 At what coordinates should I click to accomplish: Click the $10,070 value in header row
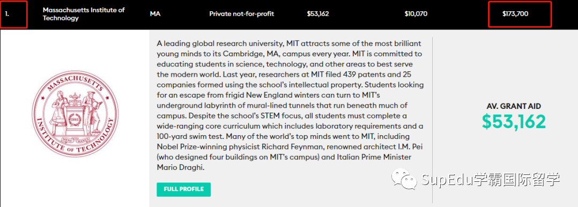coord(416,14)
